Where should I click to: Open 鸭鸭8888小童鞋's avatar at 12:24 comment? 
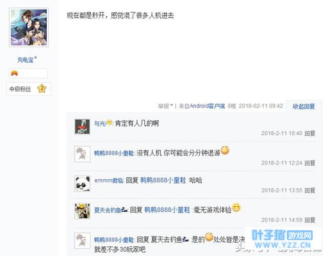point(82,154)
